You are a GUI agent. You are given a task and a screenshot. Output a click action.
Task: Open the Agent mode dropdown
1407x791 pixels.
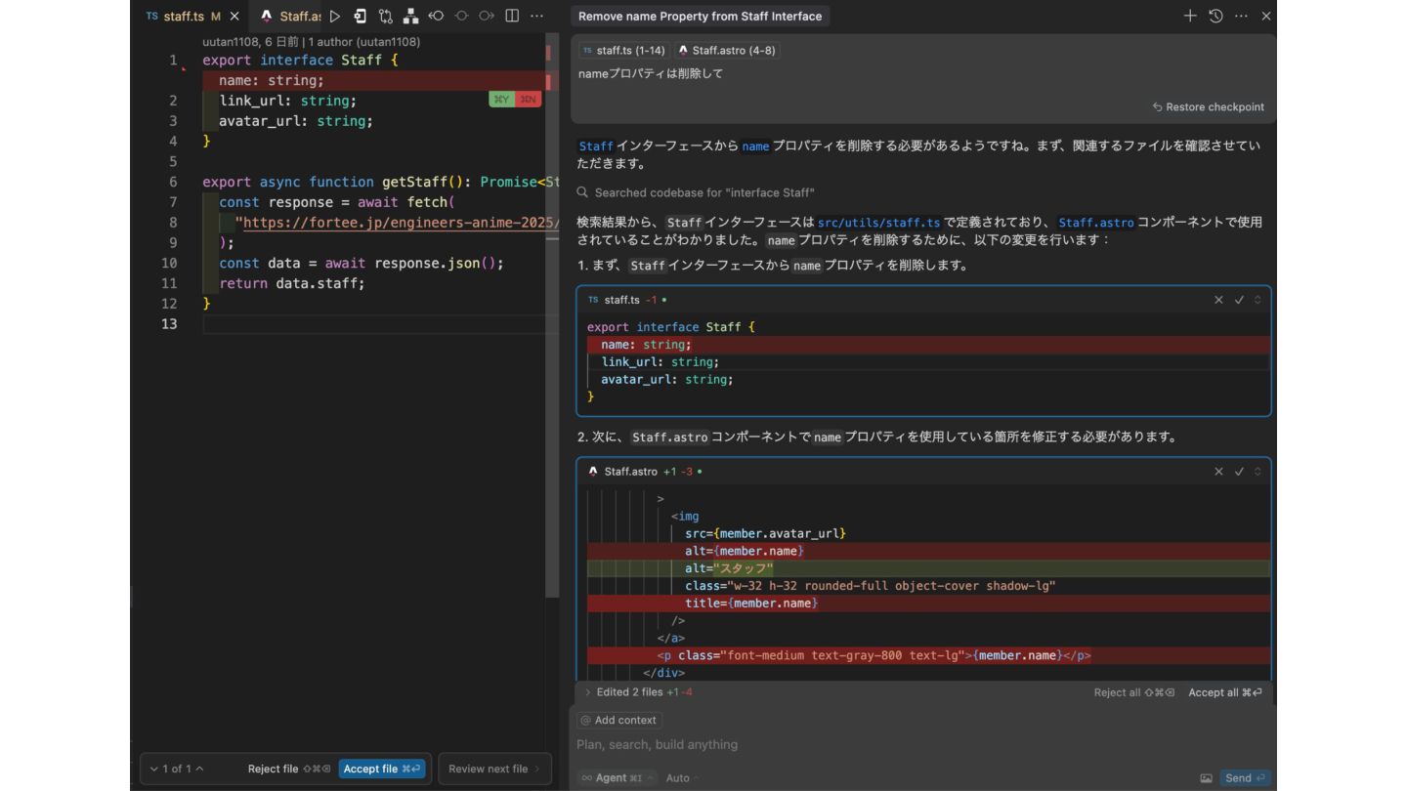(612, 778)
